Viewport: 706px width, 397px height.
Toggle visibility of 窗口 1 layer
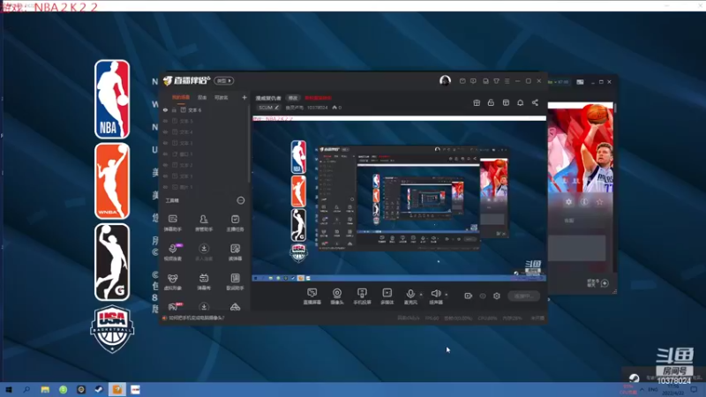[165, 154]
